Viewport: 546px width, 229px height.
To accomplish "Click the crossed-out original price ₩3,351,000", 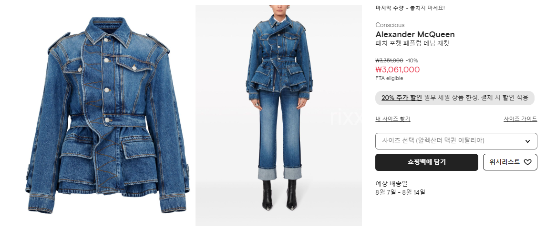I will [389, 60].
